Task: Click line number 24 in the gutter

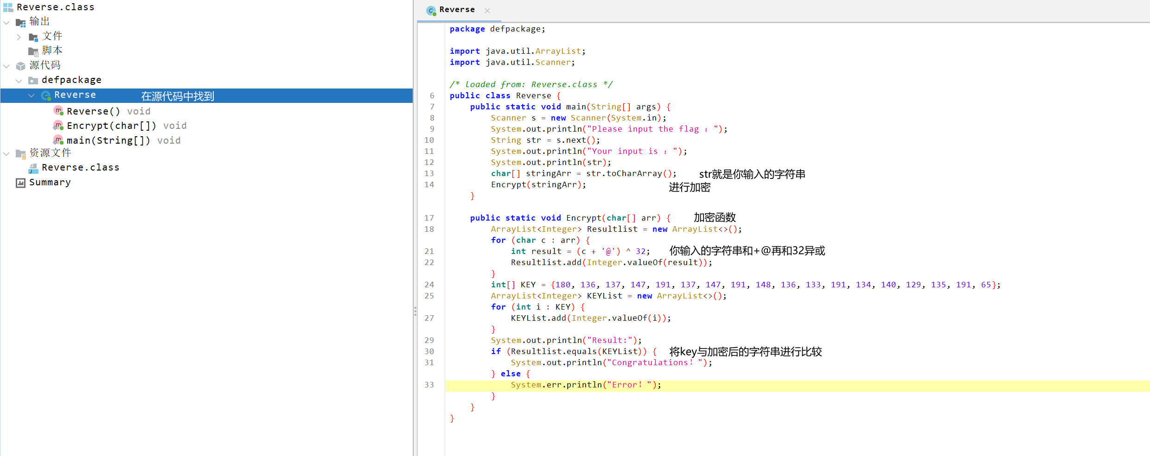Action: [x=429, y=285]
